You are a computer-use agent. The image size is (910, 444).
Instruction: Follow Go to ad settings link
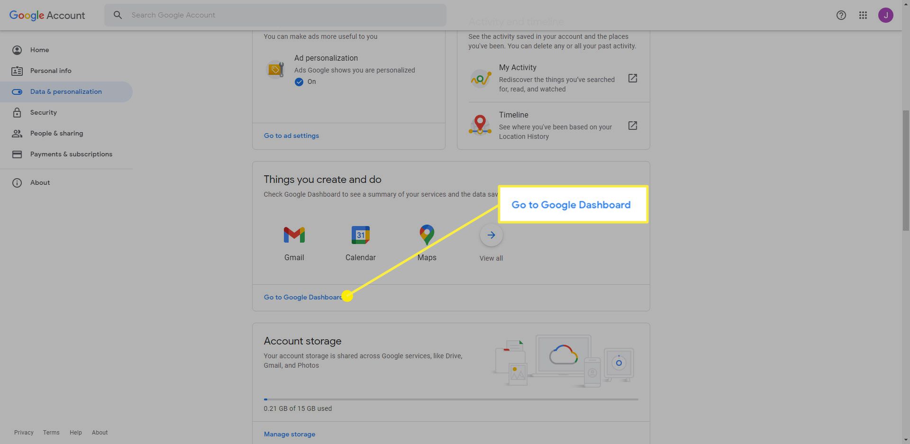pos(291,136)
